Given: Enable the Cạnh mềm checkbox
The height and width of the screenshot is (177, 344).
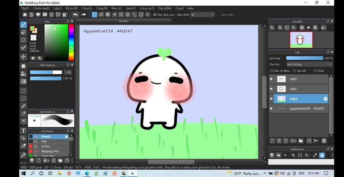Looking at the screenshot, I should pyautogui.click(x=218, y=15).
